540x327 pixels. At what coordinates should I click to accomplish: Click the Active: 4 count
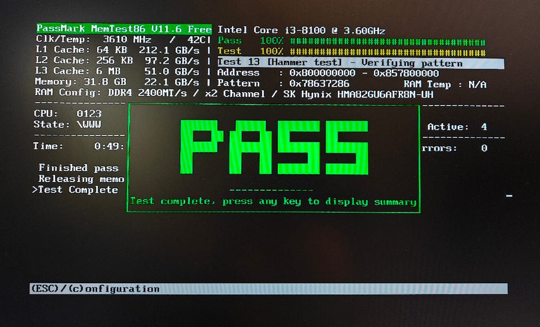point(457,127)
